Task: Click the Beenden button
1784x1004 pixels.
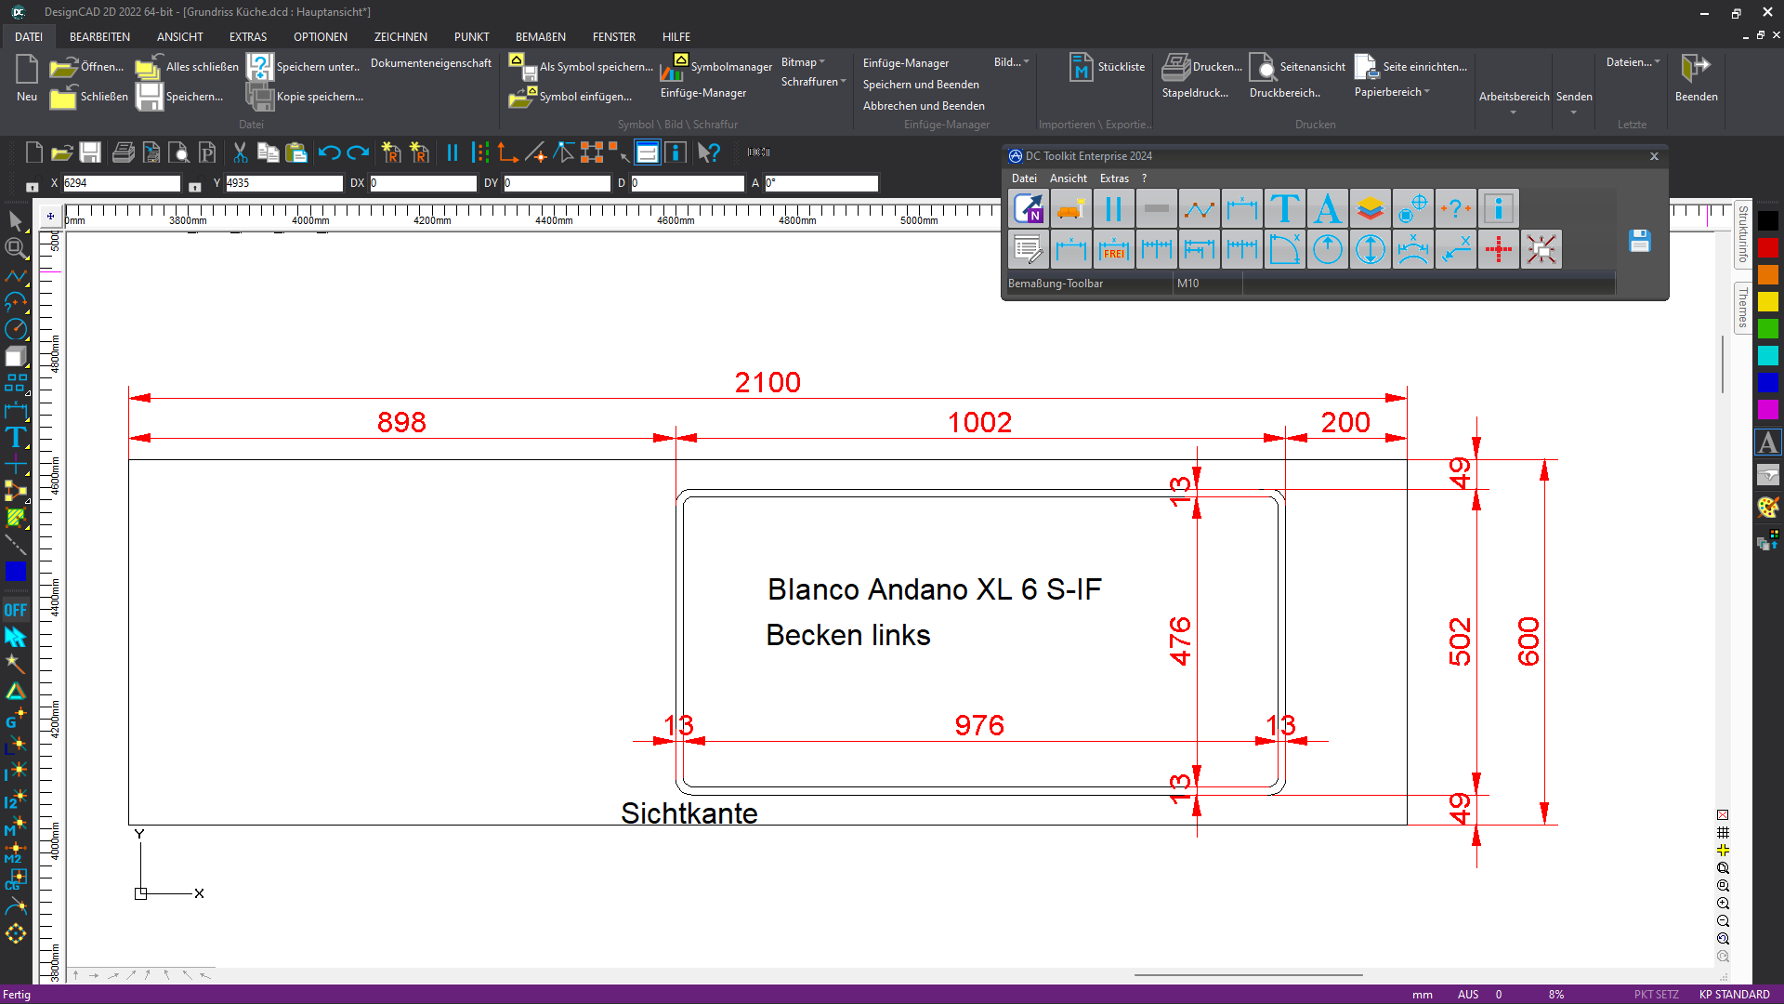Action: (x=1696, y=78)
